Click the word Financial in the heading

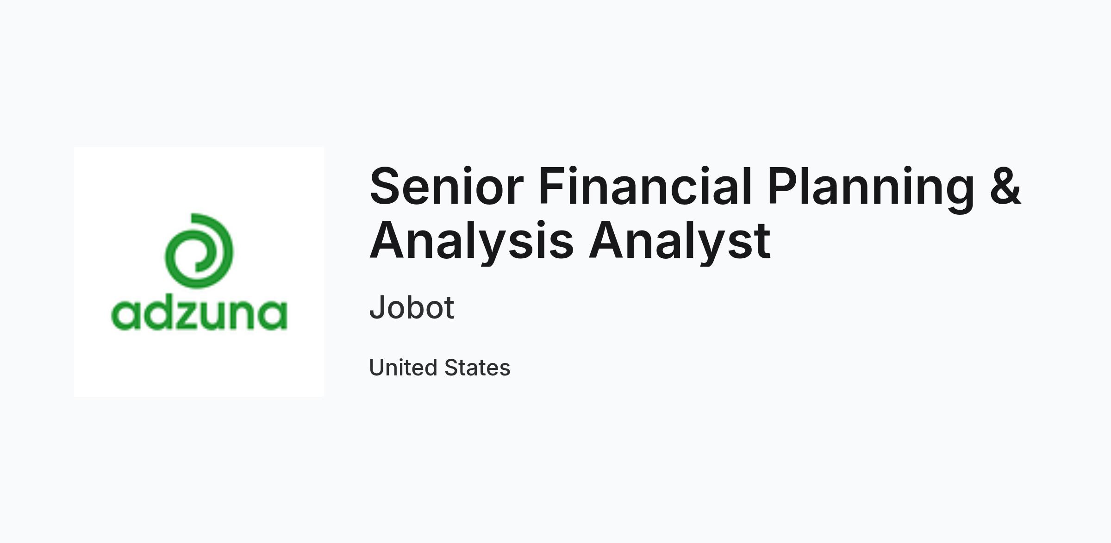(645, 187)
